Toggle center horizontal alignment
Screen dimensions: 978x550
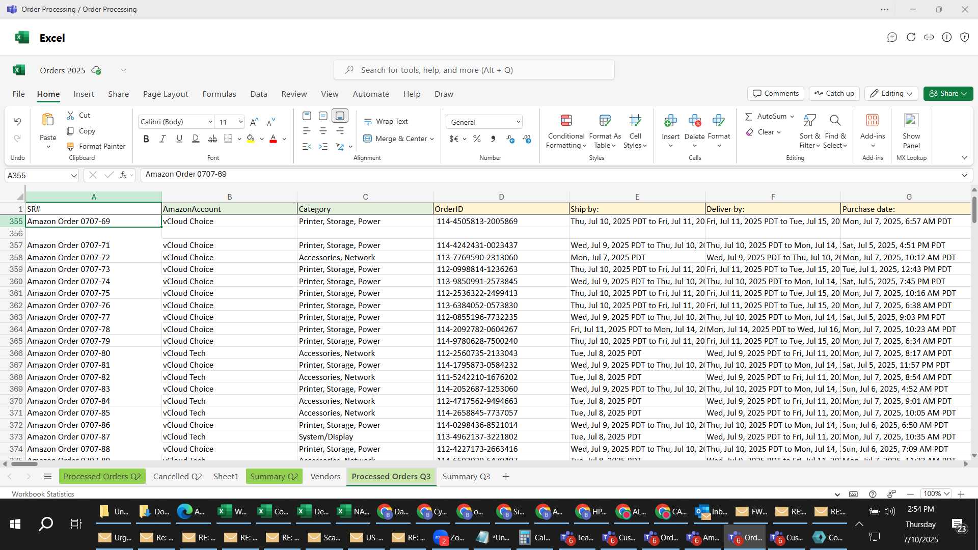pos(323,131)
